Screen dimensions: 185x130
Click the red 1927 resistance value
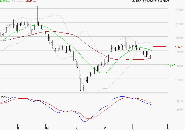click(179, 47)
